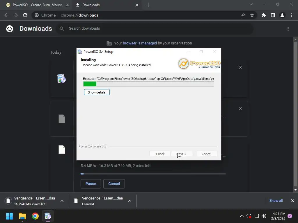Click Show all downloads link

click(x=276, y=201)
